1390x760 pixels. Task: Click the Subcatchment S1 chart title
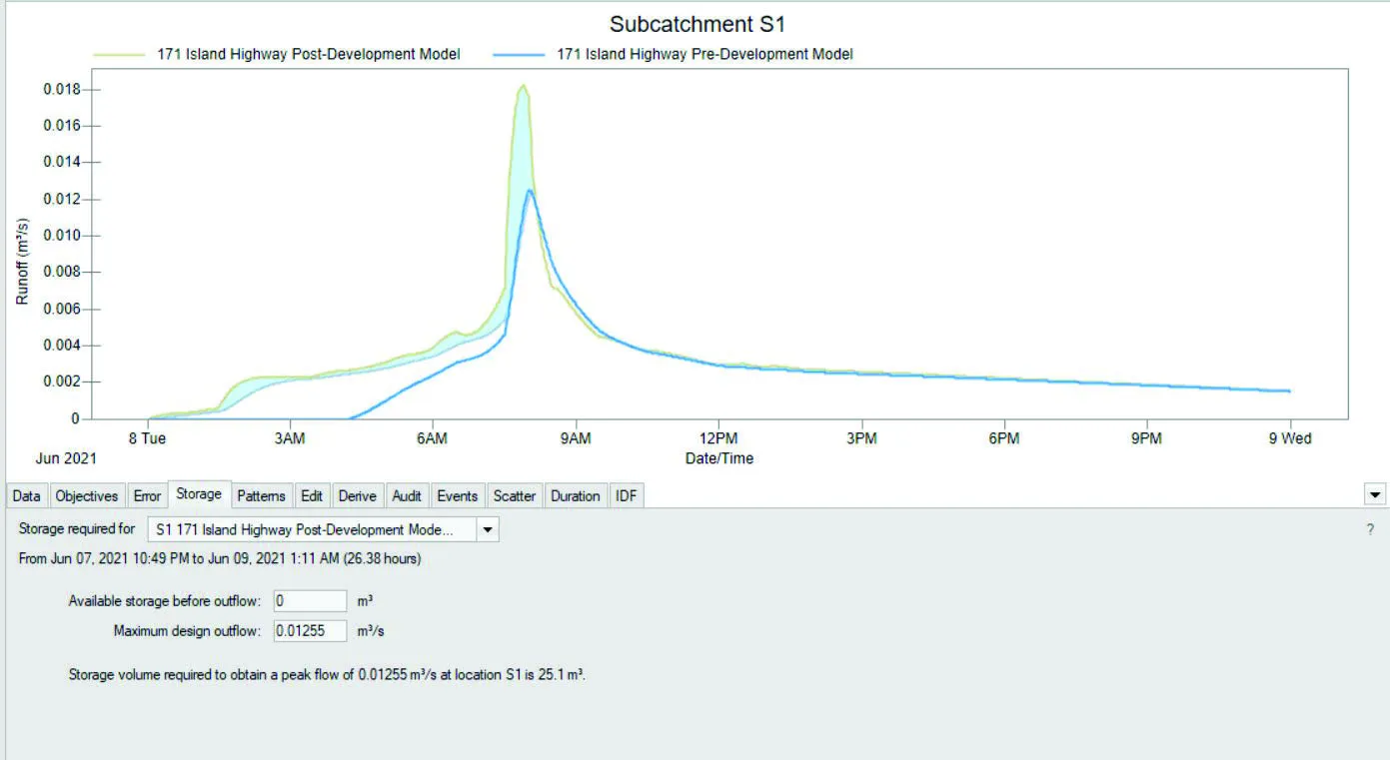click(697, 24)
